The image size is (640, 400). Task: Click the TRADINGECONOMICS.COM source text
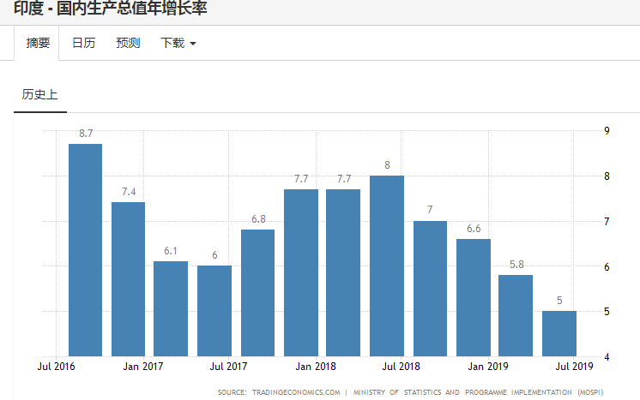[295, 392]
